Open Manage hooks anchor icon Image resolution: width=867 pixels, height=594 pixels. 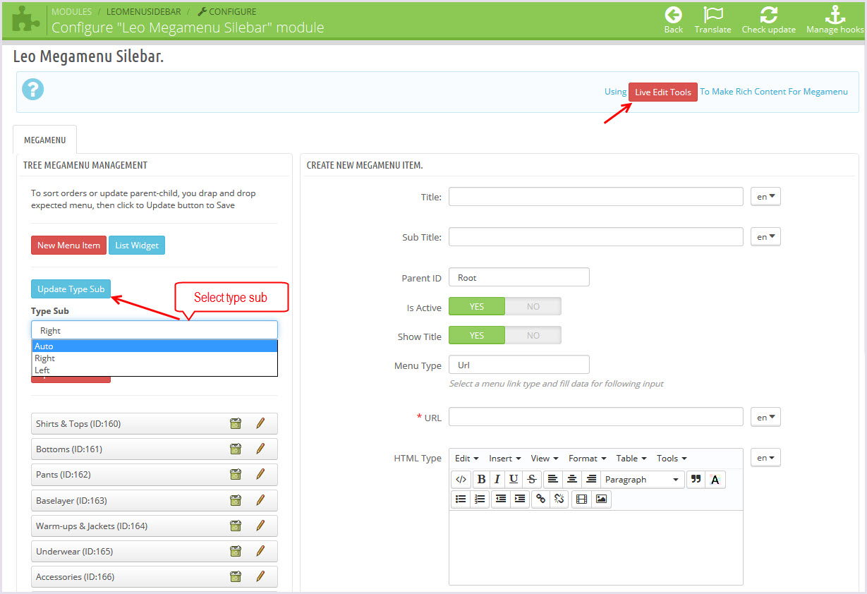pos(835,14)
